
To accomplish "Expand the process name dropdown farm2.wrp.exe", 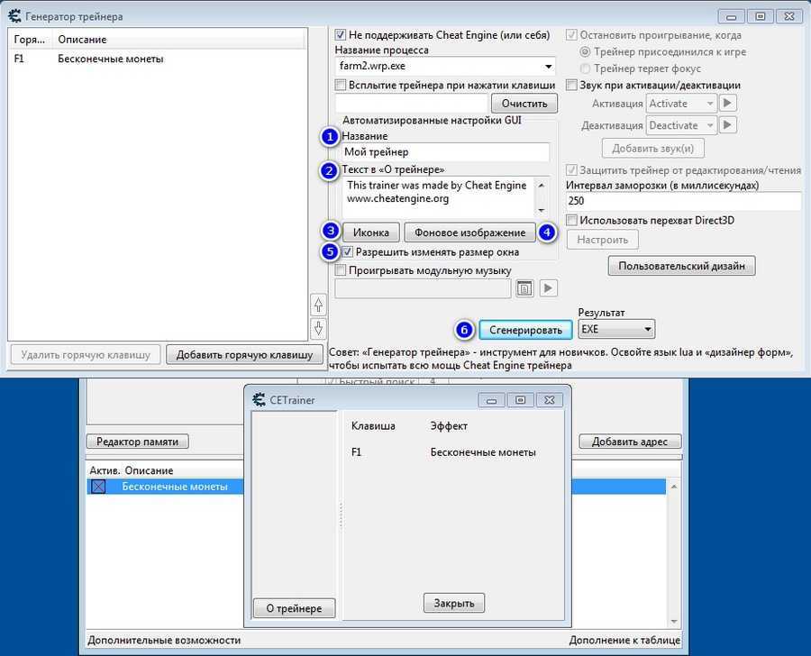I will pos(549,67).
